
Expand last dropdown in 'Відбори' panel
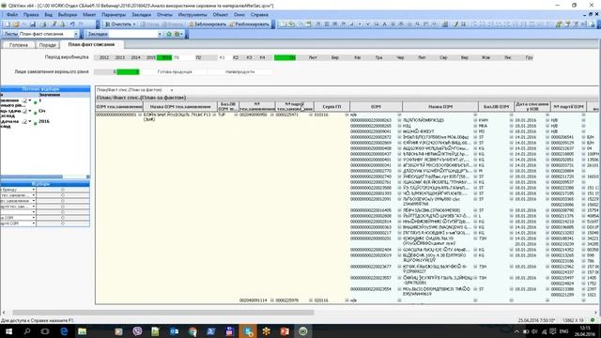pyautogui.click(x=34, y=223)
